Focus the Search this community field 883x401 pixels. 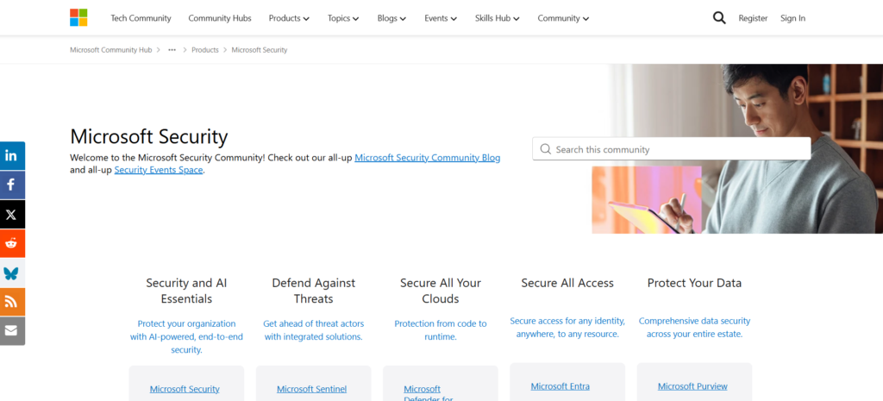[x=671, y=149]
